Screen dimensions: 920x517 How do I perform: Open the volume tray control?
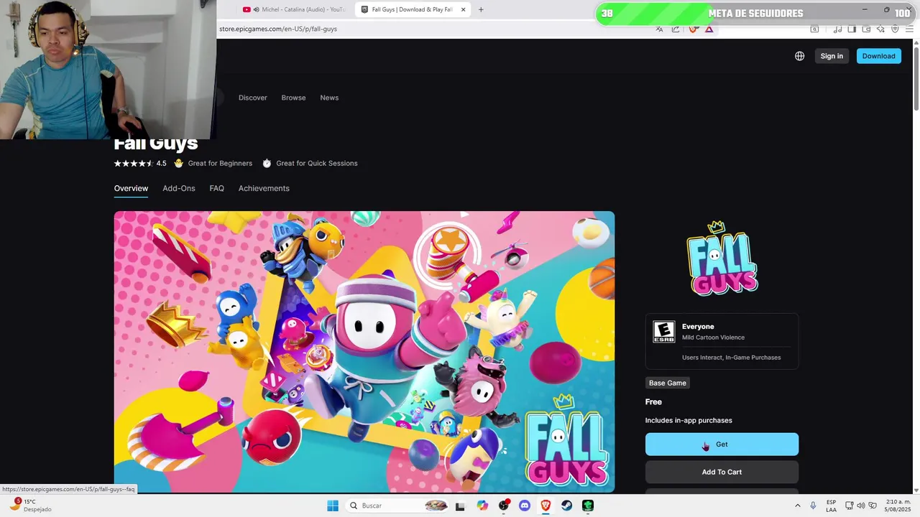pyautogui.click(x=861, y=506)
